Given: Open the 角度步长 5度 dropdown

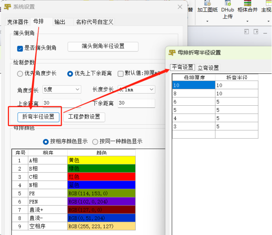Looking at the screenshot, I should [62, 90].
